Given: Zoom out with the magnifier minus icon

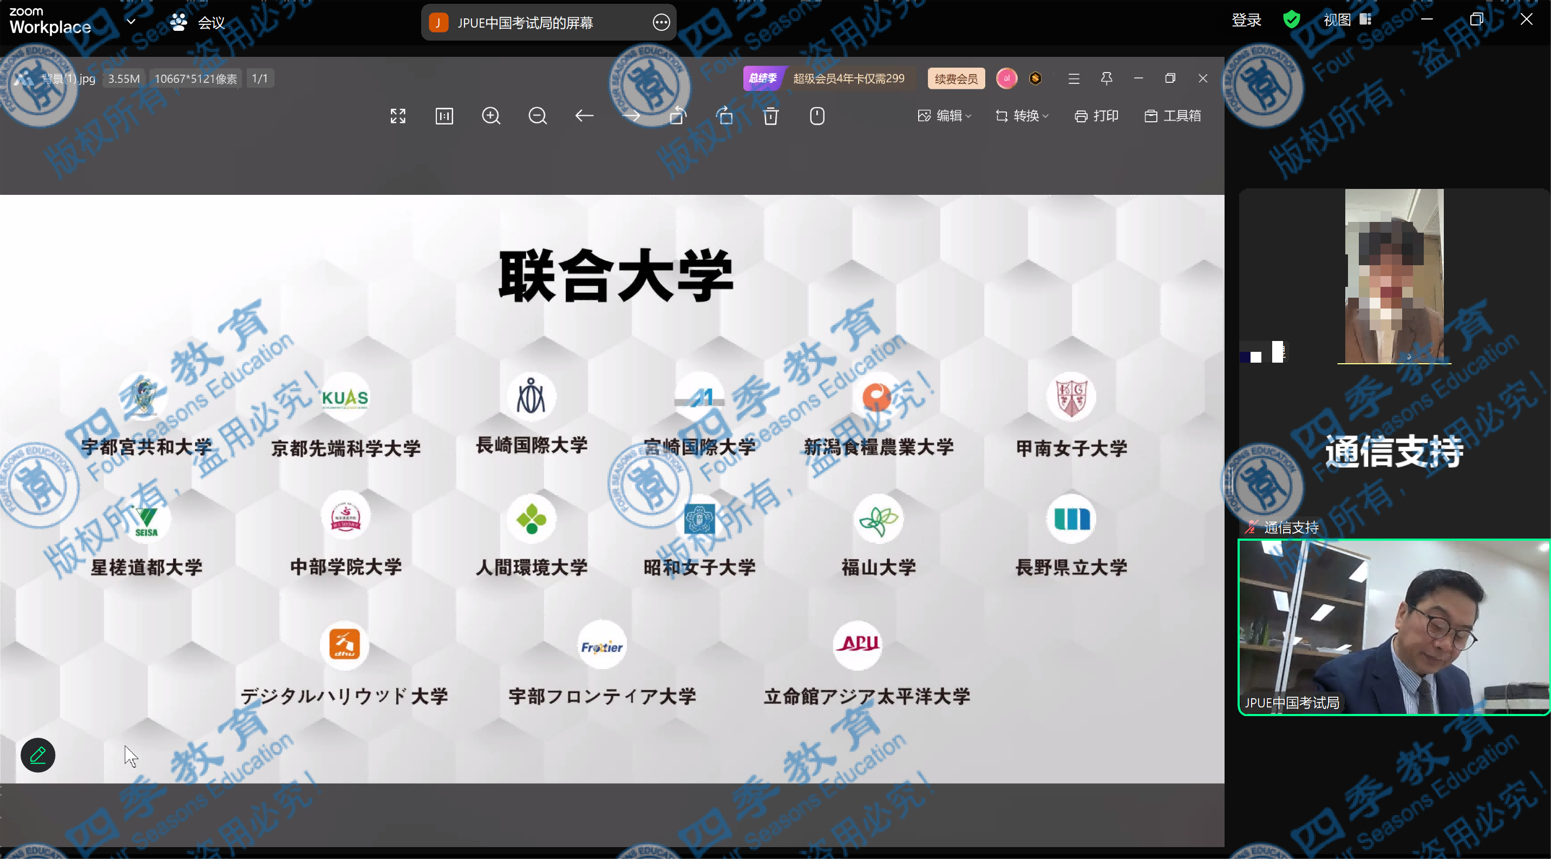Looking at the screenshot, I should (538, 116).
